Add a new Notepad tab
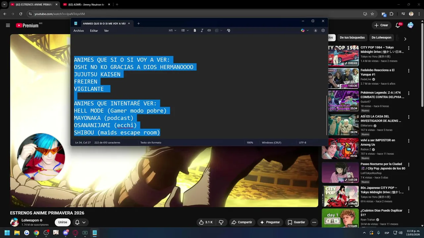The image size is (424, 238). (x=138, y=23)
